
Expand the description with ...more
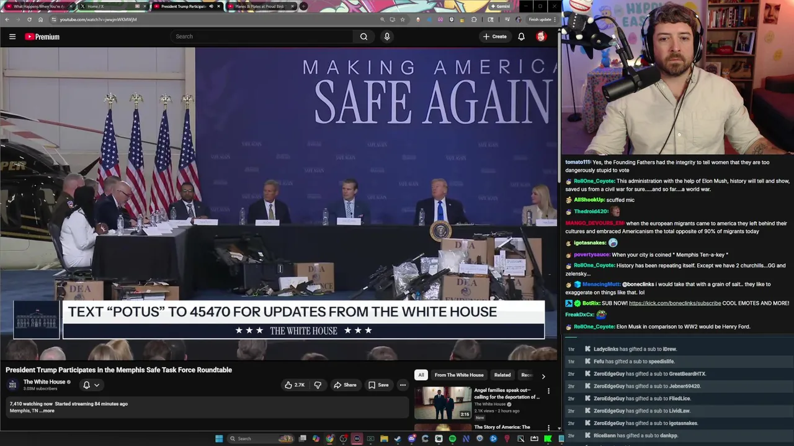[x=48, y=411]
